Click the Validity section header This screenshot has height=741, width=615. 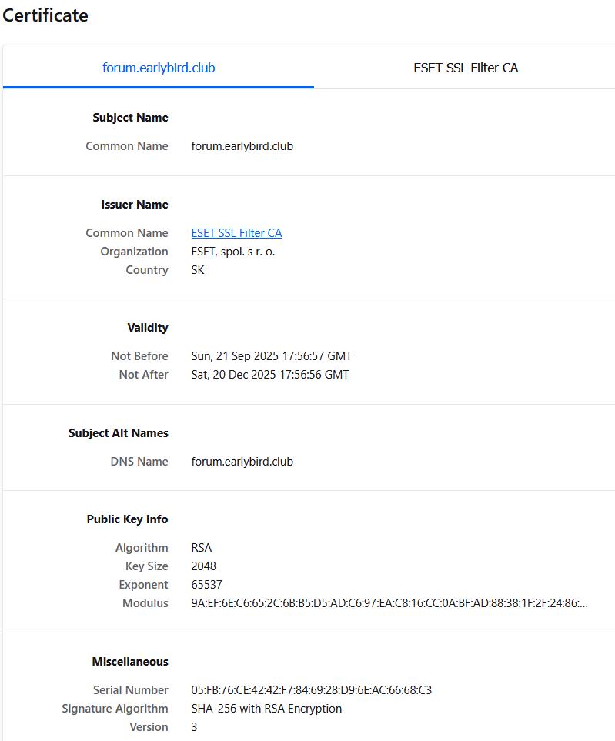pos(147,328)
